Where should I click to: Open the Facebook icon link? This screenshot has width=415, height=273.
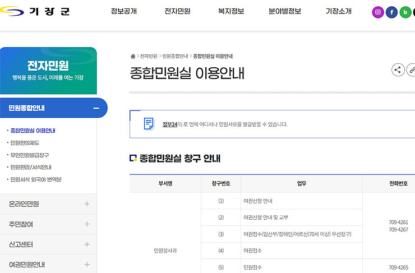pos(391,12)
